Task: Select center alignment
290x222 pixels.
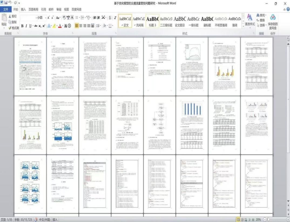Action: pyautogui.click(x=81, y=26)
